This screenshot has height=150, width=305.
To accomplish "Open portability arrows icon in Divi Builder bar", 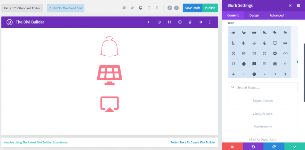I will coord(169,22).
